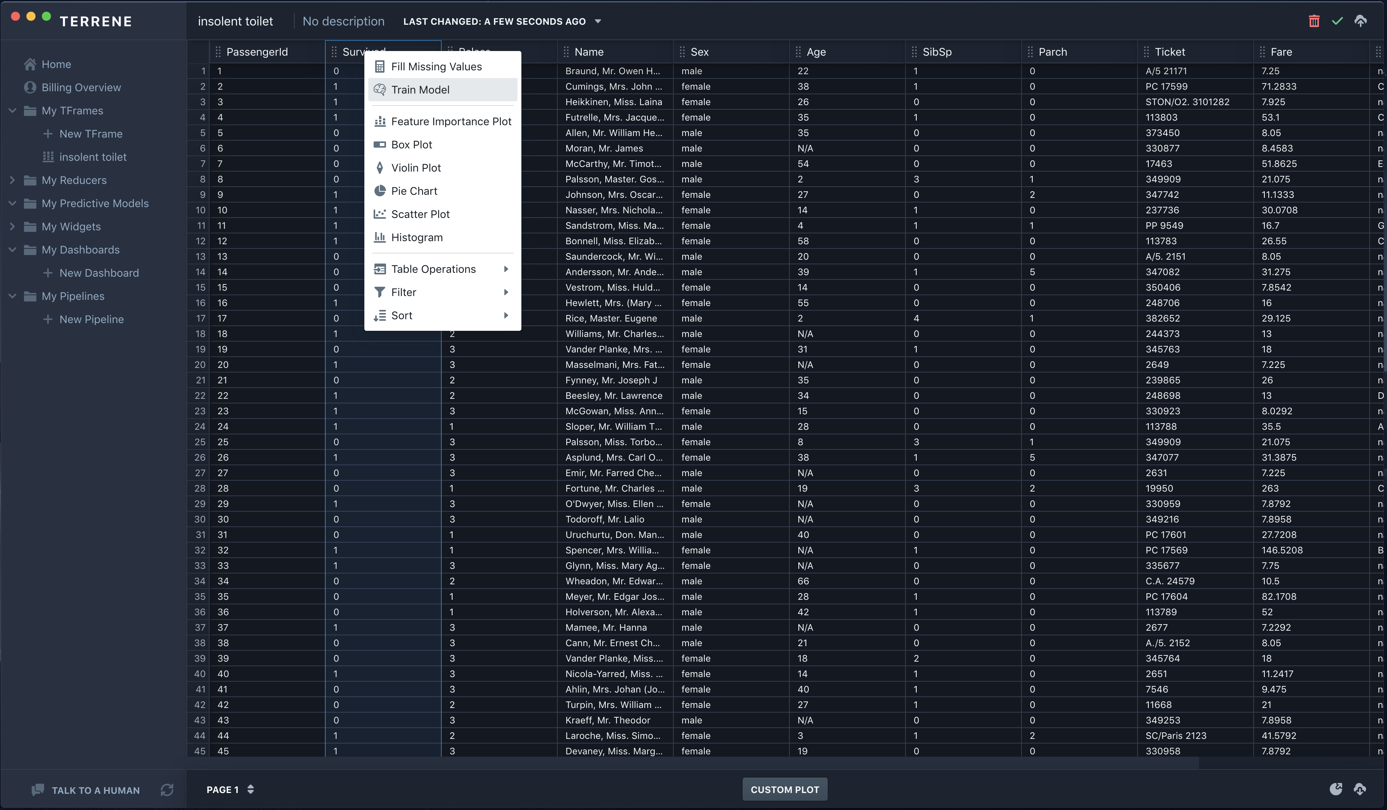Click the cloud upload icon top right
The image size is (1387, 810).
[x=1360, y=21]
